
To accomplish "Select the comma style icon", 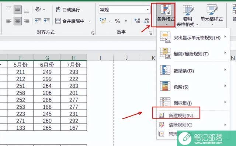I will tap(126, 21).
